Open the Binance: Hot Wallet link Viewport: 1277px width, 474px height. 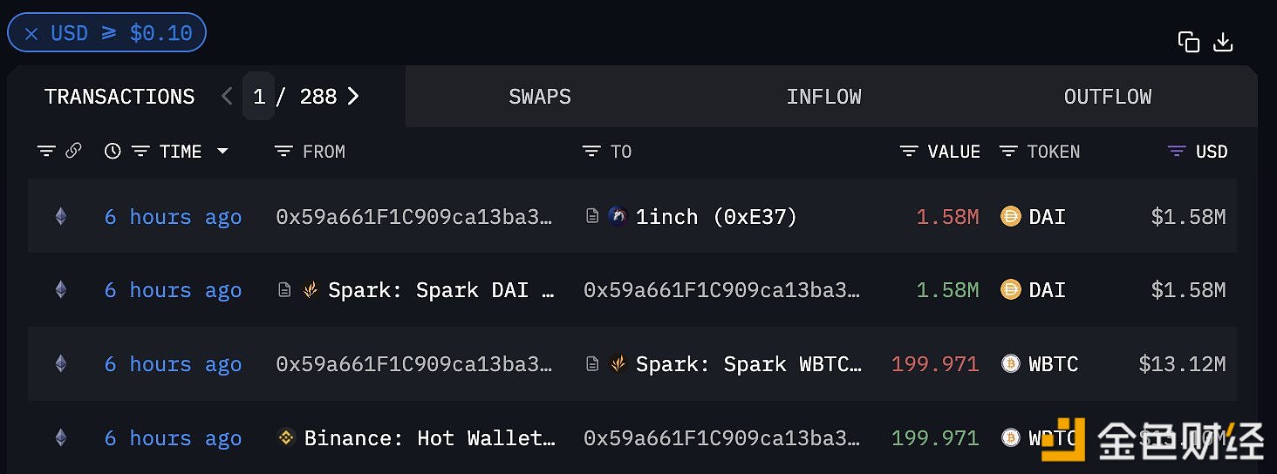[429, 437]
